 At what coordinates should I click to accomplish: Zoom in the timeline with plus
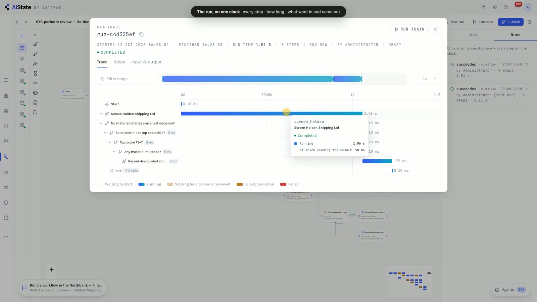[435, 79]
